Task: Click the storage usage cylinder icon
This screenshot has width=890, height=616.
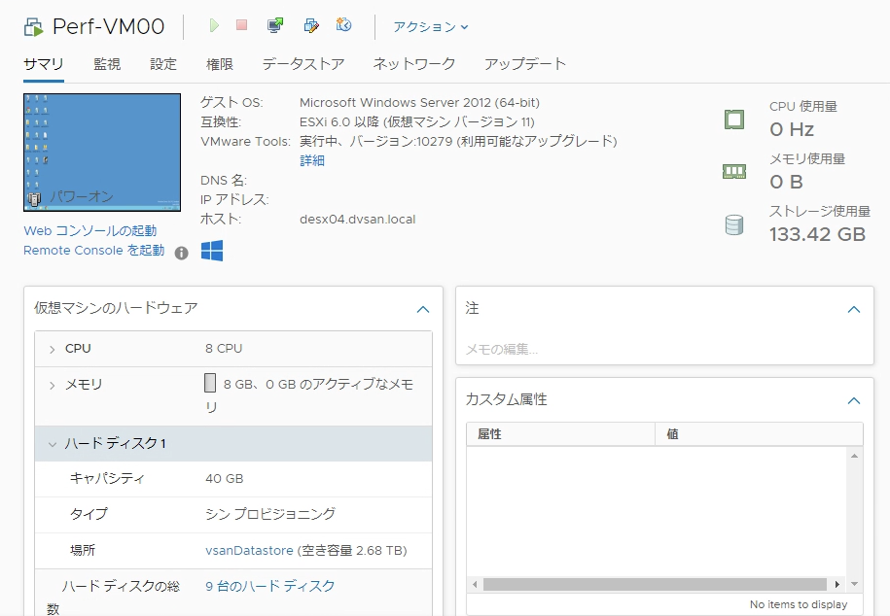Action: point(734,225)
